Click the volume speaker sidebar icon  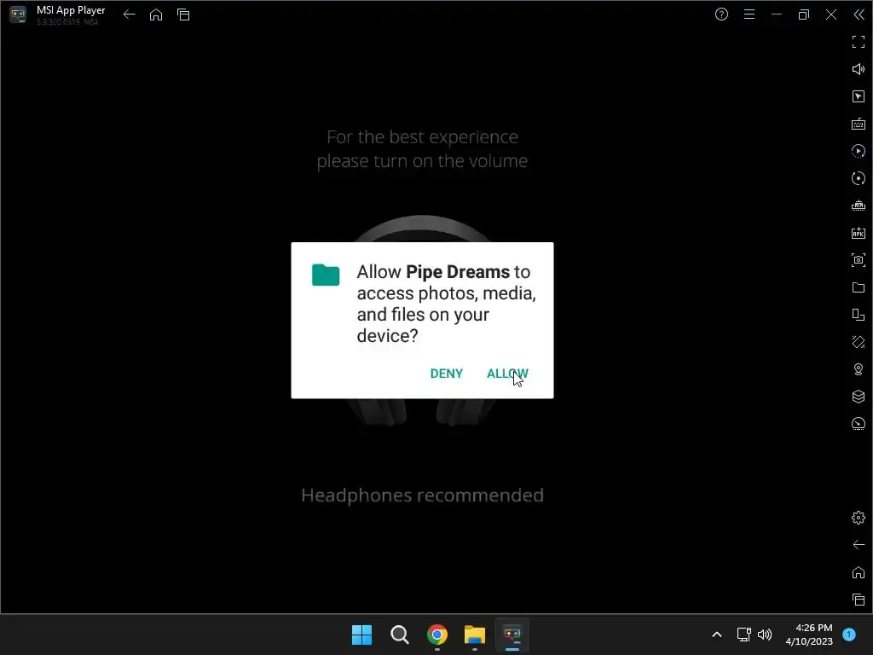(x=859, y=69)
